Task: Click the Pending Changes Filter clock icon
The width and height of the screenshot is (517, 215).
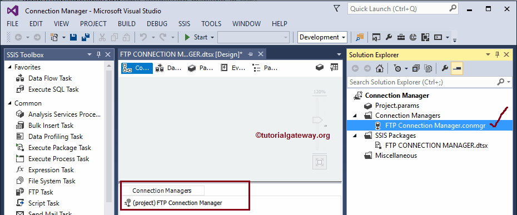Action: click(x=398, y=68)
